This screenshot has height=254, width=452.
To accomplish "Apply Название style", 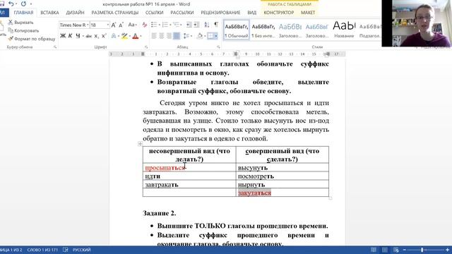I will click(344, 30).
